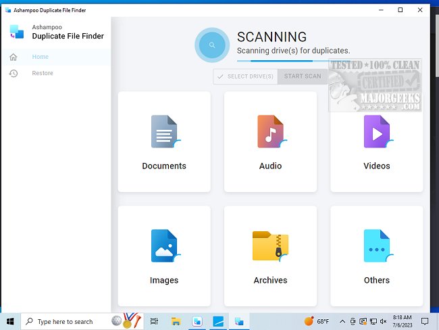The height and width of the screenshot is (330, 439).
Task: Open the Others category tile
Action: (376, 256)
